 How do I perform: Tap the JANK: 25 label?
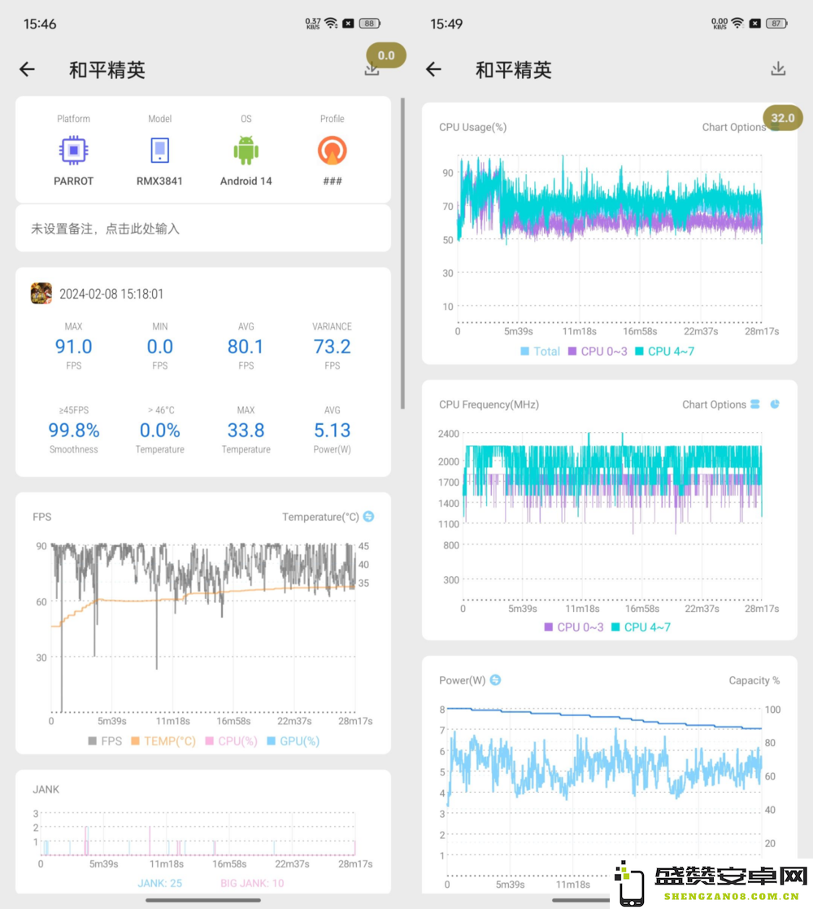(x=160, y=883)
